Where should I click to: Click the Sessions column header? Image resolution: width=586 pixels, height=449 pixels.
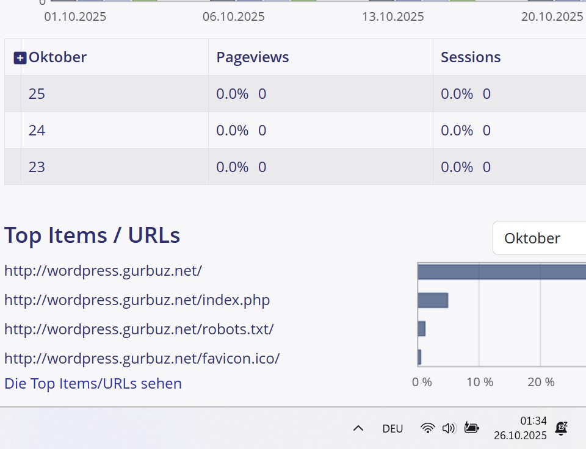coord(471,57)
